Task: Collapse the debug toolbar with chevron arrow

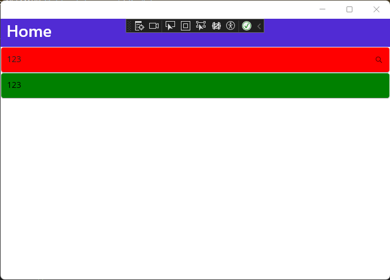Action: pos(259,26)
